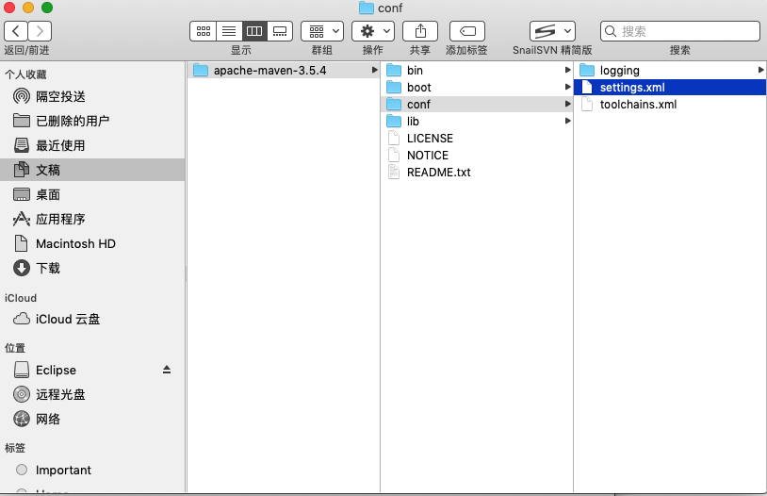
Task: Open AirDrop (隔空投送) in sidebar
Action: click(93, 96)
